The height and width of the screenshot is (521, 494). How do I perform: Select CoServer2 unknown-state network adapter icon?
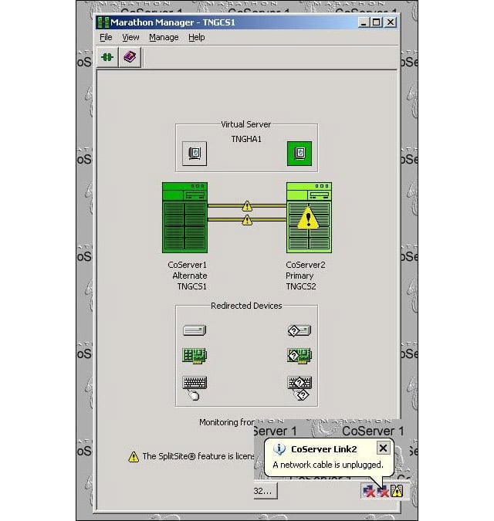(x=299, y=356)
